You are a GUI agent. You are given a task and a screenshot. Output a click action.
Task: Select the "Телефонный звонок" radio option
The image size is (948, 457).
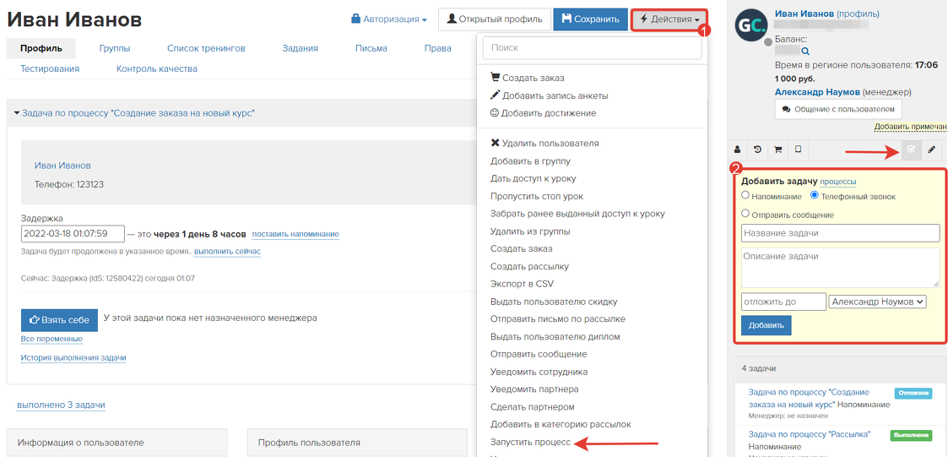pos(815,195)
